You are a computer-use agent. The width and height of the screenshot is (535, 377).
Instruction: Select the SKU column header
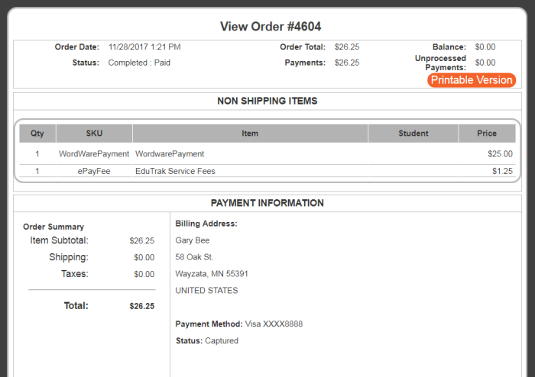point(94,133)
